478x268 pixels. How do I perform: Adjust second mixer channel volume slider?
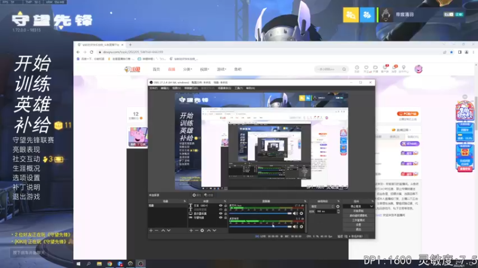(261, 226)
